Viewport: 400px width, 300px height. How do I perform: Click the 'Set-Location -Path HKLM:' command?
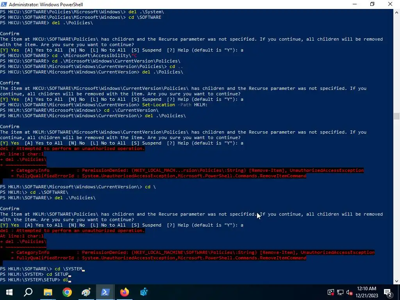(x=175, y=105)
